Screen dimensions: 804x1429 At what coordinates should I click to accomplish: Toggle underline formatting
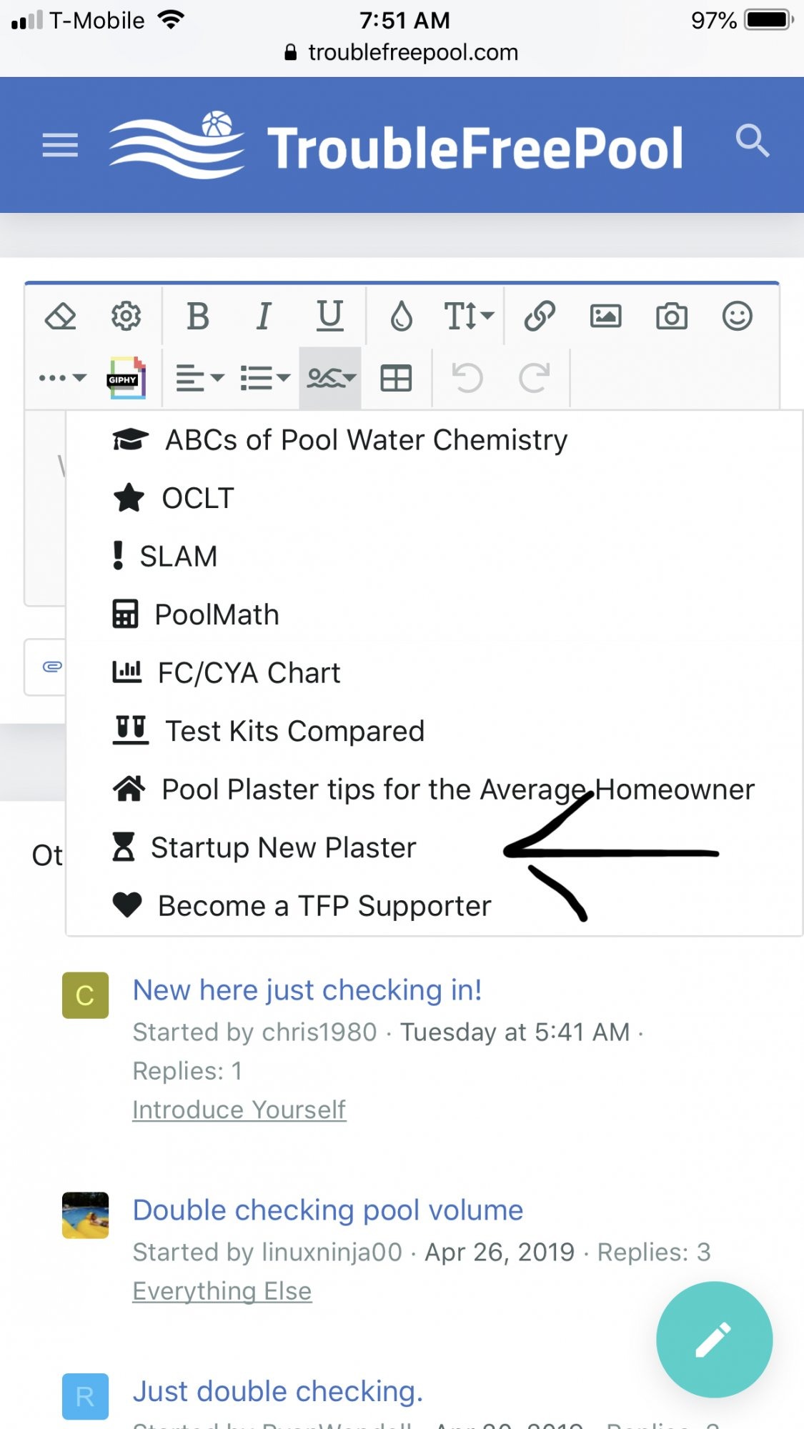(329, 316)
